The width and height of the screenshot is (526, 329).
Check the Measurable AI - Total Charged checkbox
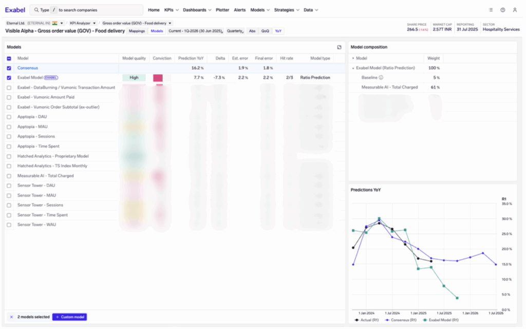point(9,176)
